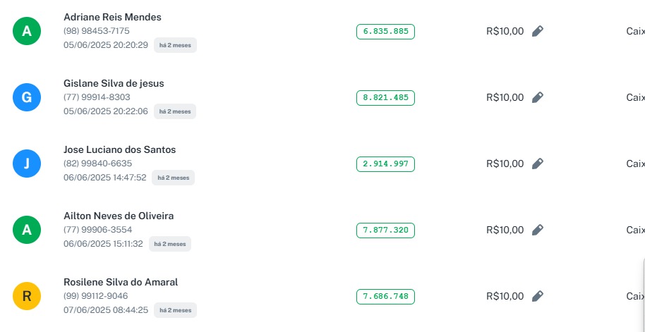Click number badge 2.914.997

click(385, 164)
